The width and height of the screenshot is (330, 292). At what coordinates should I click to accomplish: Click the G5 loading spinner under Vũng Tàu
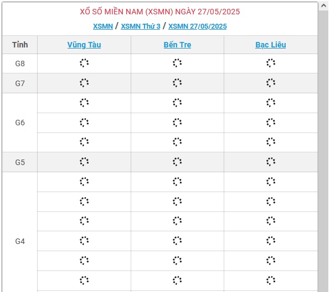click(84, 162)
